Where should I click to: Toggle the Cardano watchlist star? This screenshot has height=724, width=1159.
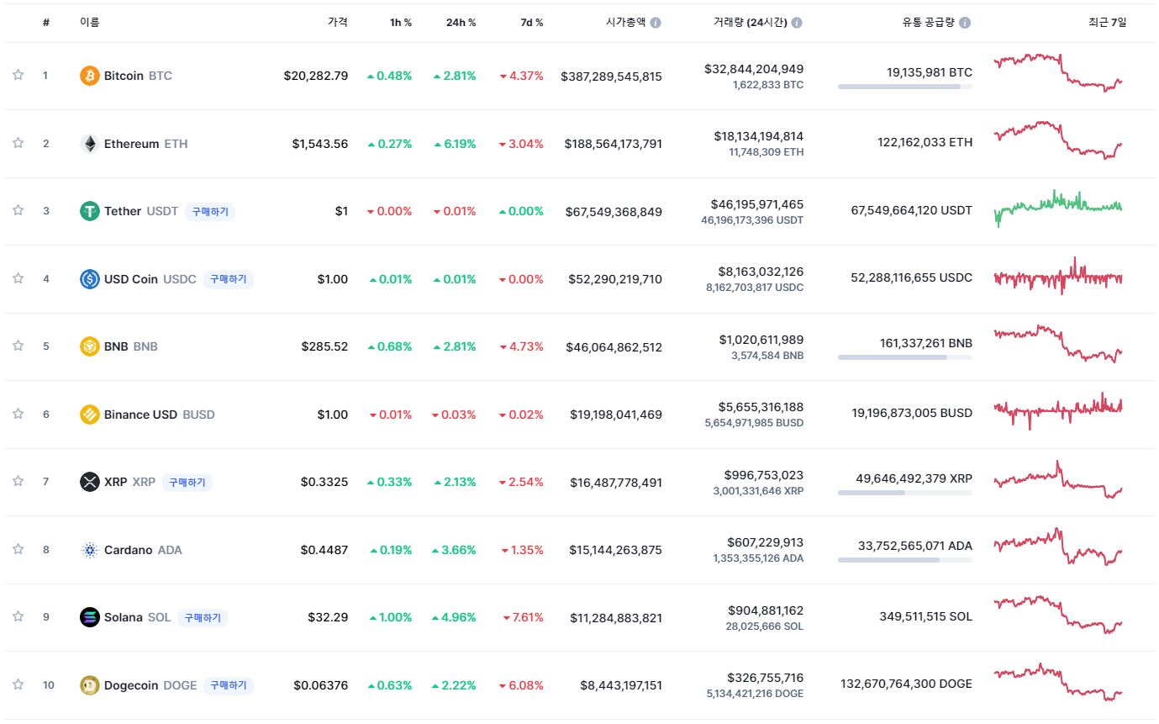coord(18,549)
